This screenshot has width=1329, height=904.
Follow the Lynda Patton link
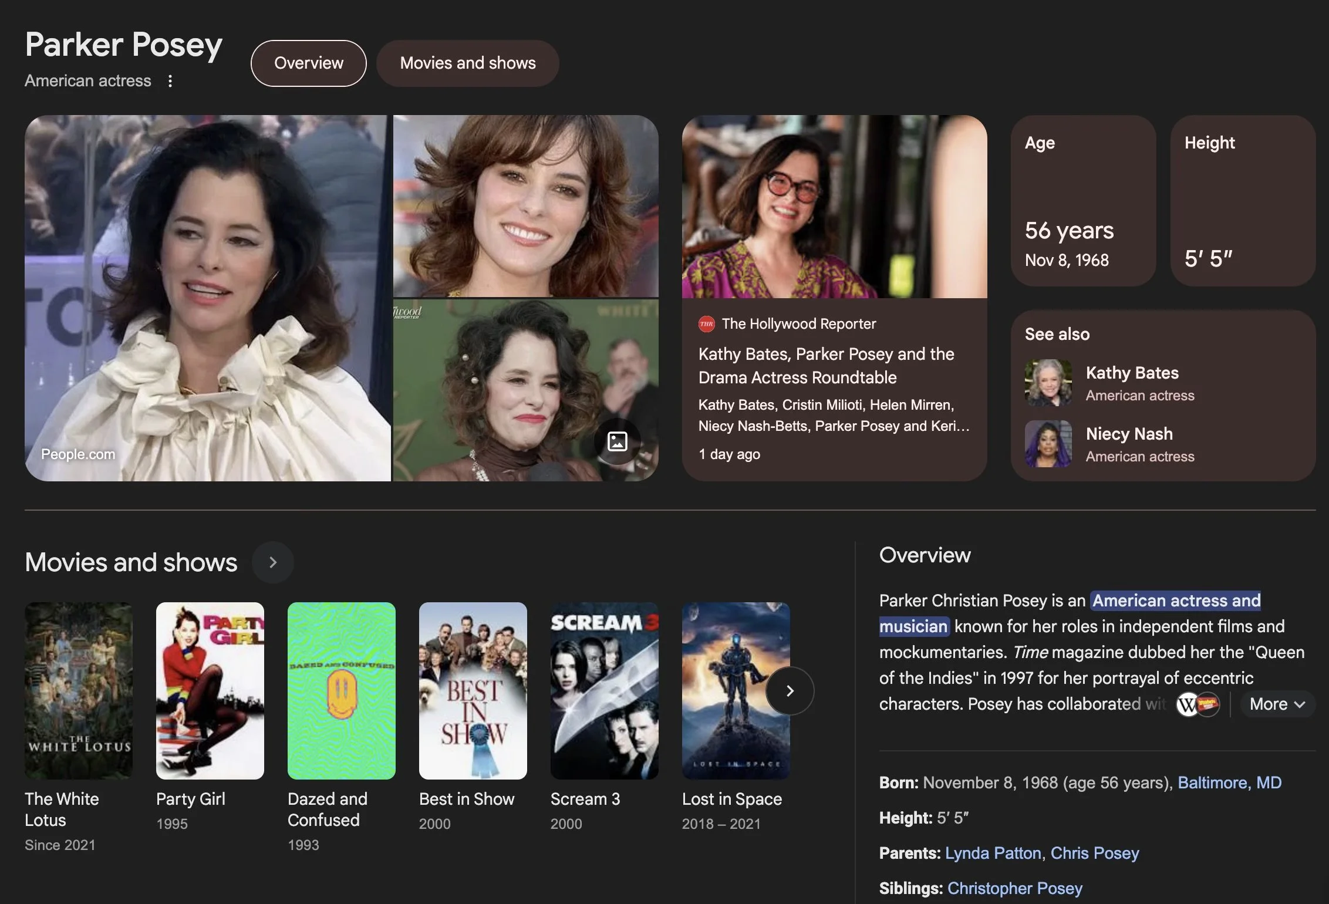[x=993, y=853]
